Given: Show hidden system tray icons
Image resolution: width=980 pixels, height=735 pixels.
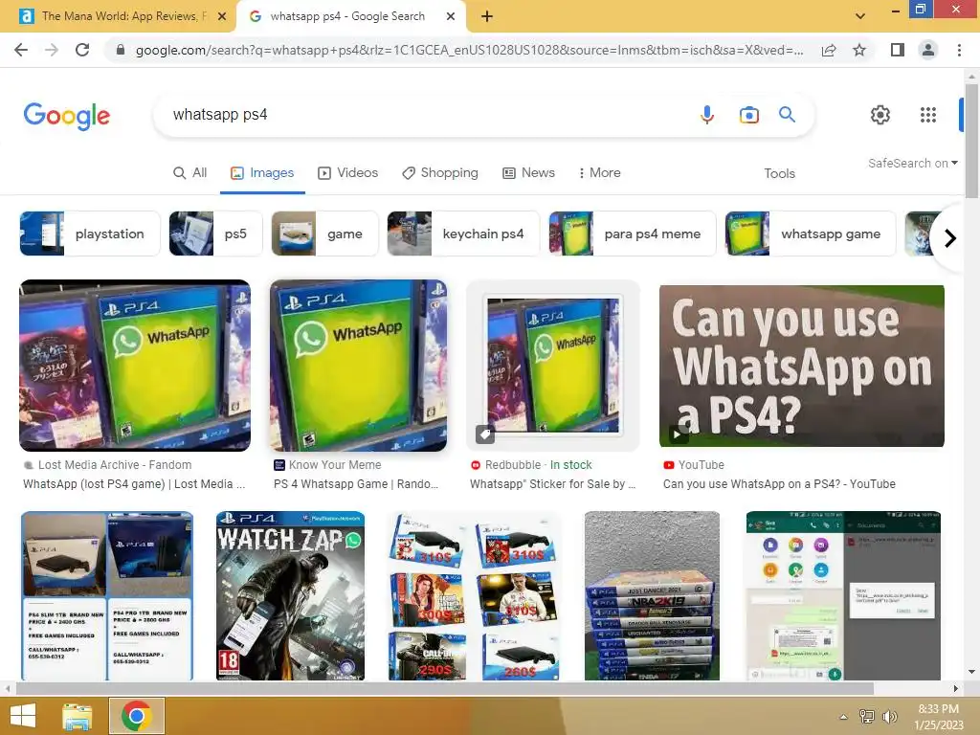Looking at the screenshot, I should pos(844,716).
